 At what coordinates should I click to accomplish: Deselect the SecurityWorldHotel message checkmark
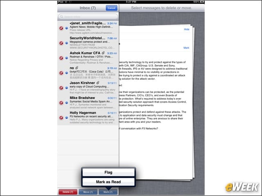click(61, 43)
